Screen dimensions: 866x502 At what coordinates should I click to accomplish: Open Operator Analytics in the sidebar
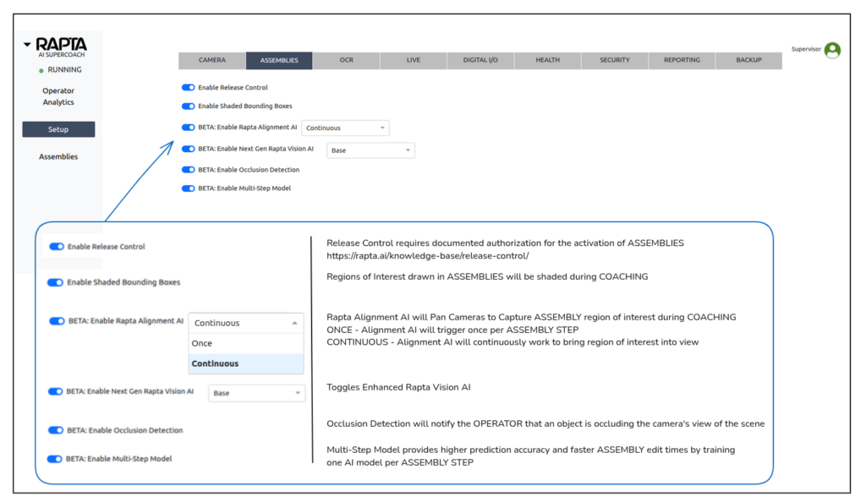click(58, 96)
